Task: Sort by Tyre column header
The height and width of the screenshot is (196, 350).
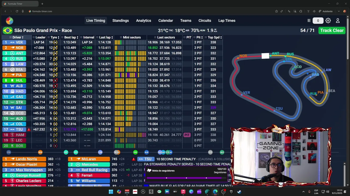Action: click(54, 37)
